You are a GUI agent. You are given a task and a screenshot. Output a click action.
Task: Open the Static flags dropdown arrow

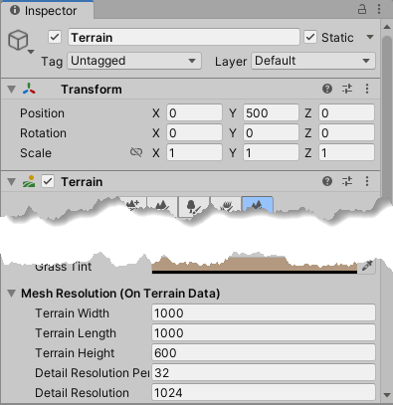370,37
